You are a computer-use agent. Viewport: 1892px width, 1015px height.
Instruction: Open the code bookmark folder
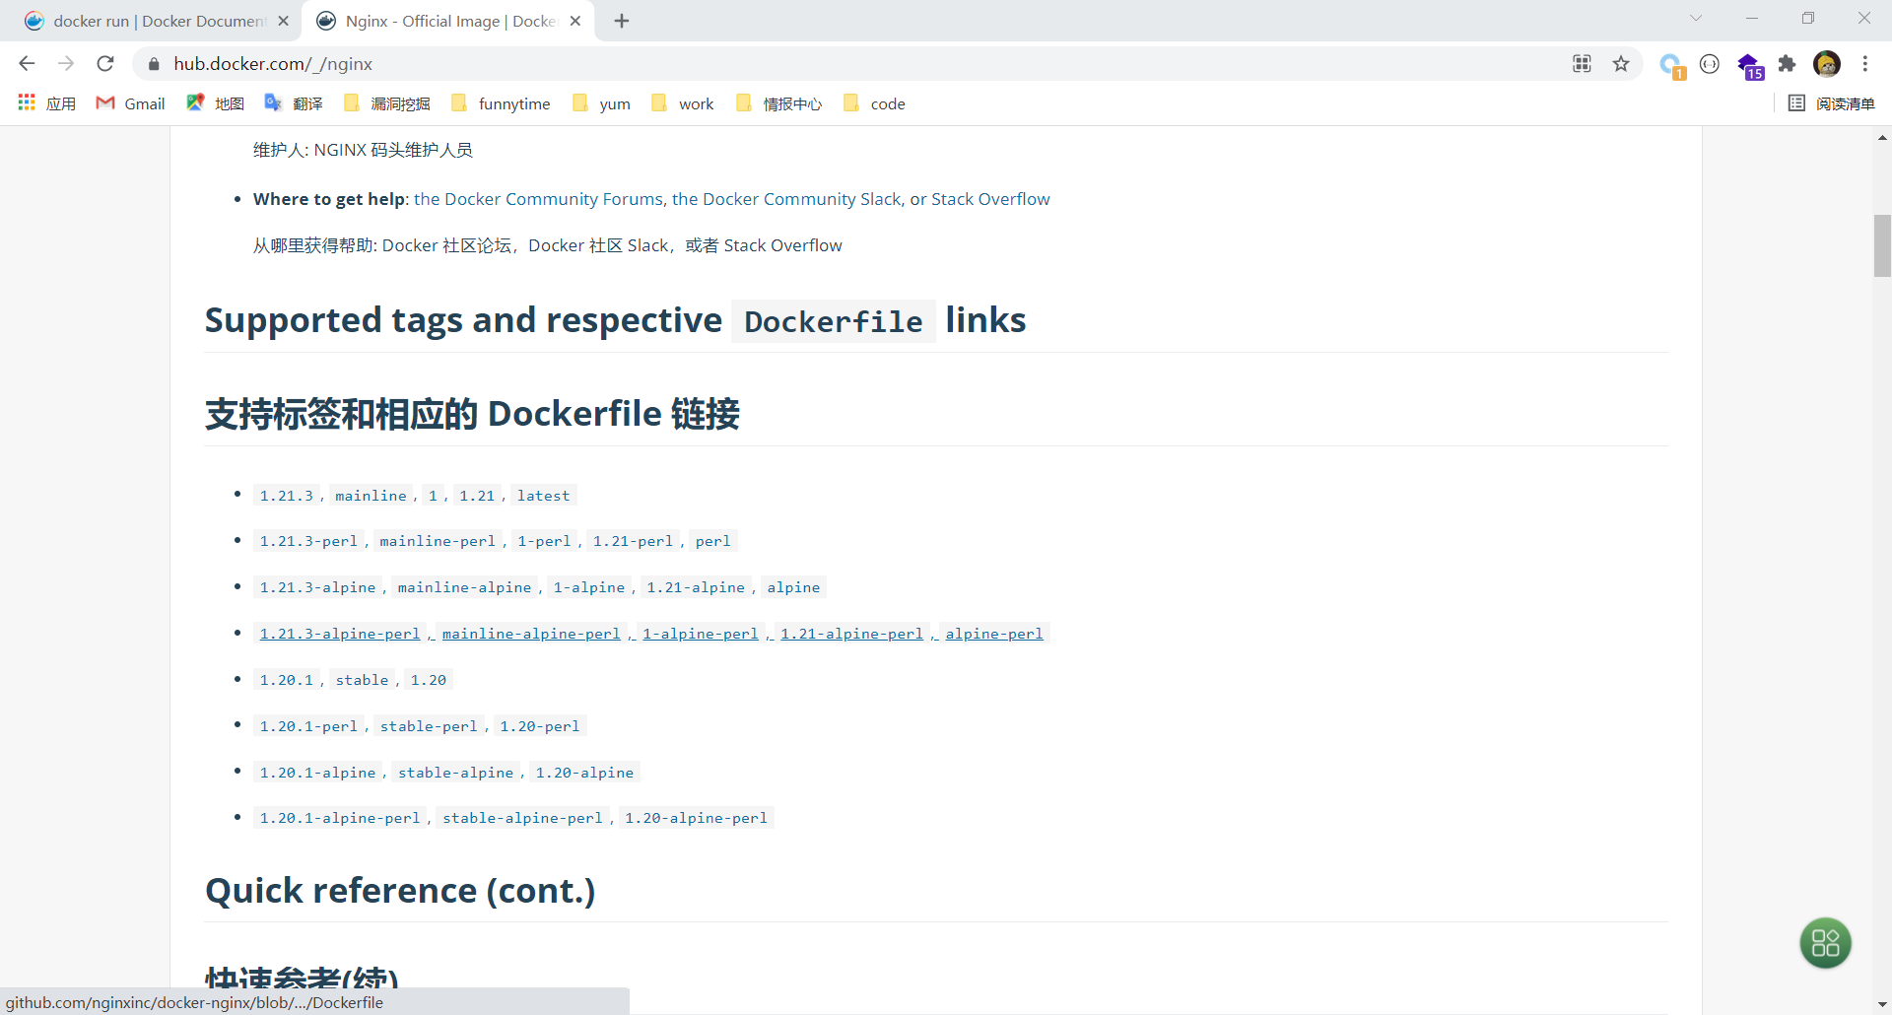[874, 103]
